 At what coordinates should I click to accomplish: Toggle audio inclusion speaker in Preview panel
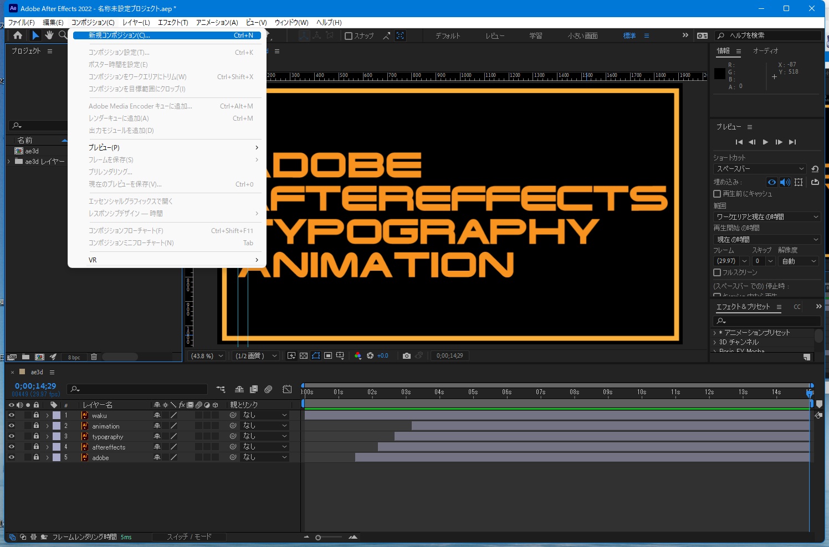(x=785, y=182)
